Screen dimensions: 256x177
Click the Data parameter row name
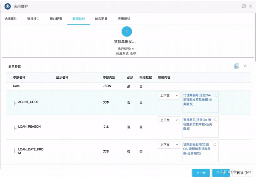(16, 86)
